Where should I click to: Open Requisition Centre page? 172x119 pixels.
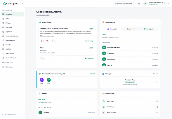tap(12, 36)
